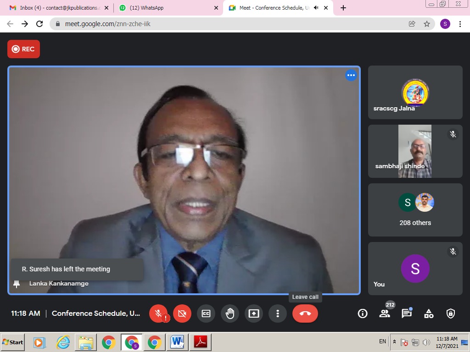470x352 pixels.
Task: Click the red Leave call button
Action: [305, 313]
